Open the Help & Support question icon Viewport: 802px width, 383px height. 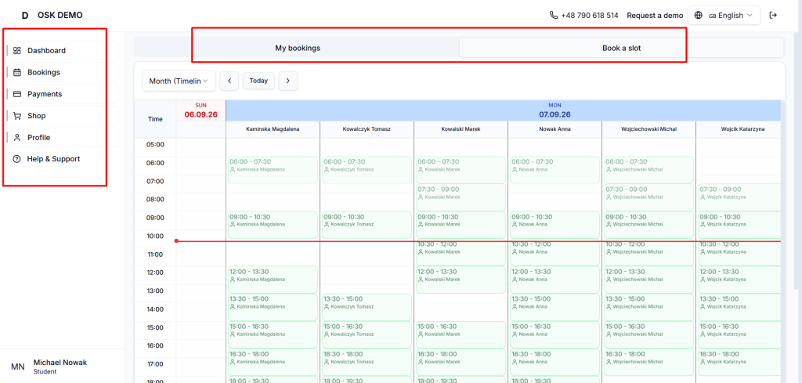coord(17,159)
